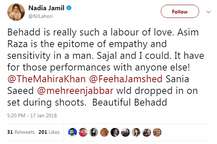Click fourth liker avatar with orange tones
Viewport: 217px width, 144px height.
coord(104,132)
